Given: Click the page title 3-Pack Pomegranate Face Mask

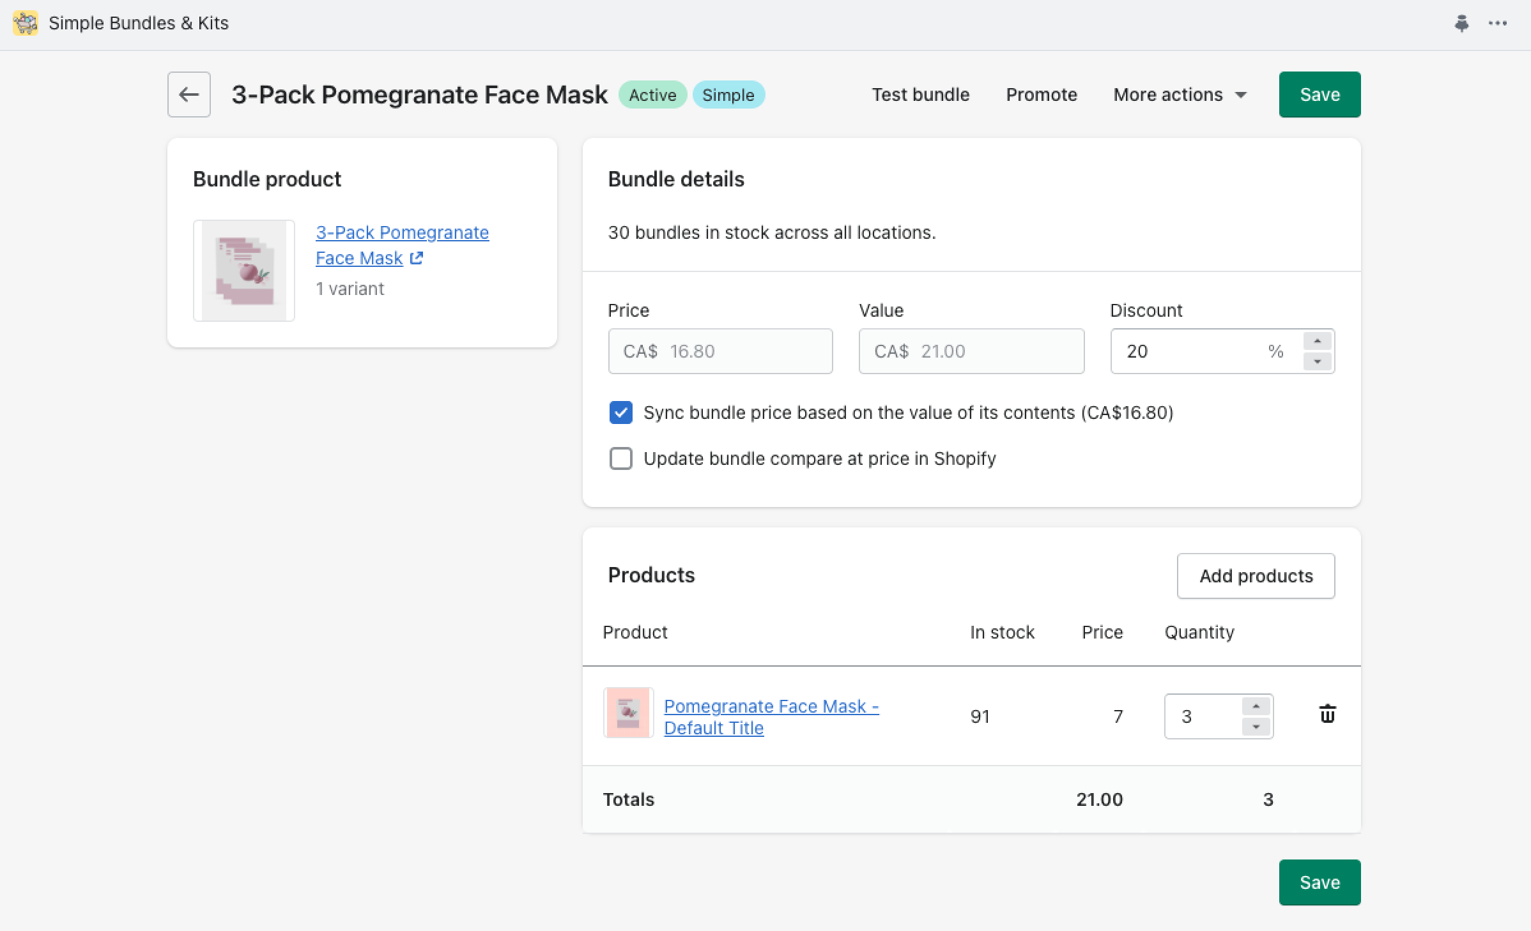Looking at the screenshot, I should [419, 95].
